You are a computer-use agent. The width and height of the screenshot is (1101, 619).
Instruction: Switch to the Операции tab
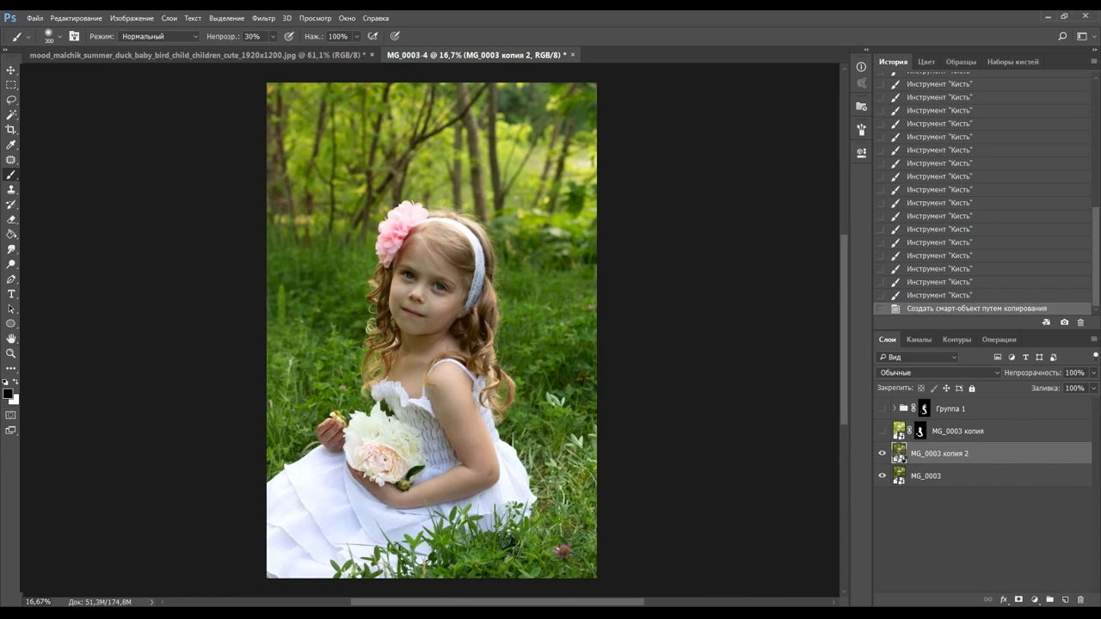pyautogui.click(x=999, y=340)
